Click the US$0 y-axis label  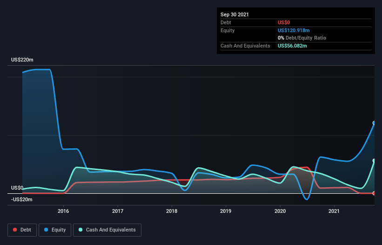(x=17, y=188)
